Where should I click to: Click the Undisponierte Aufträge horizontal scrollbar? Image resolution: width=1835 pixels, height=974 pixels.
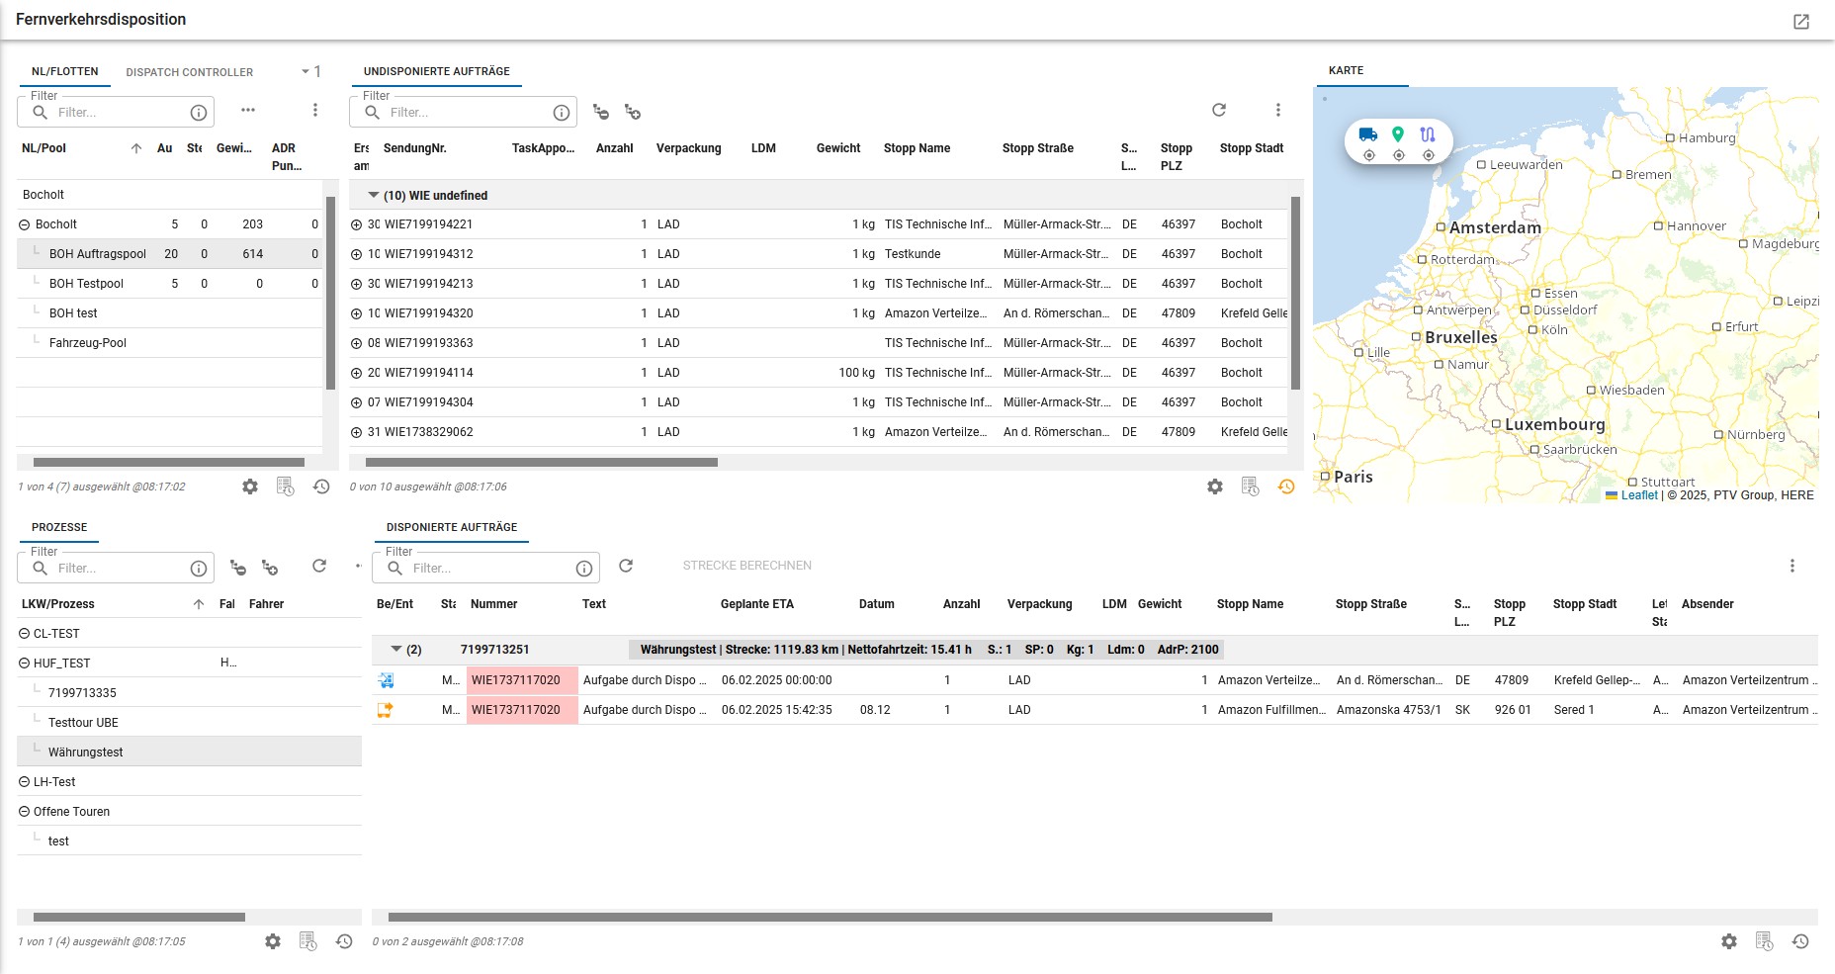[542, 462]
